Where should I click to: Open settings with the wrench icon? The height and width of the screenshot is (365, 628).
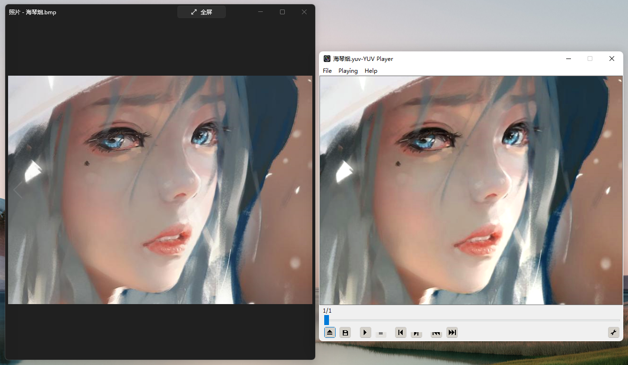(x=614, y=333)
